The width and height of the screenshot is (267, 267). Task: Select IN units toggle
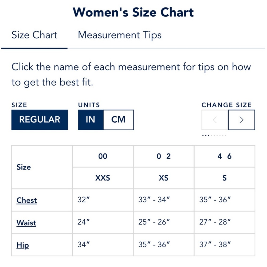[91, 120]
